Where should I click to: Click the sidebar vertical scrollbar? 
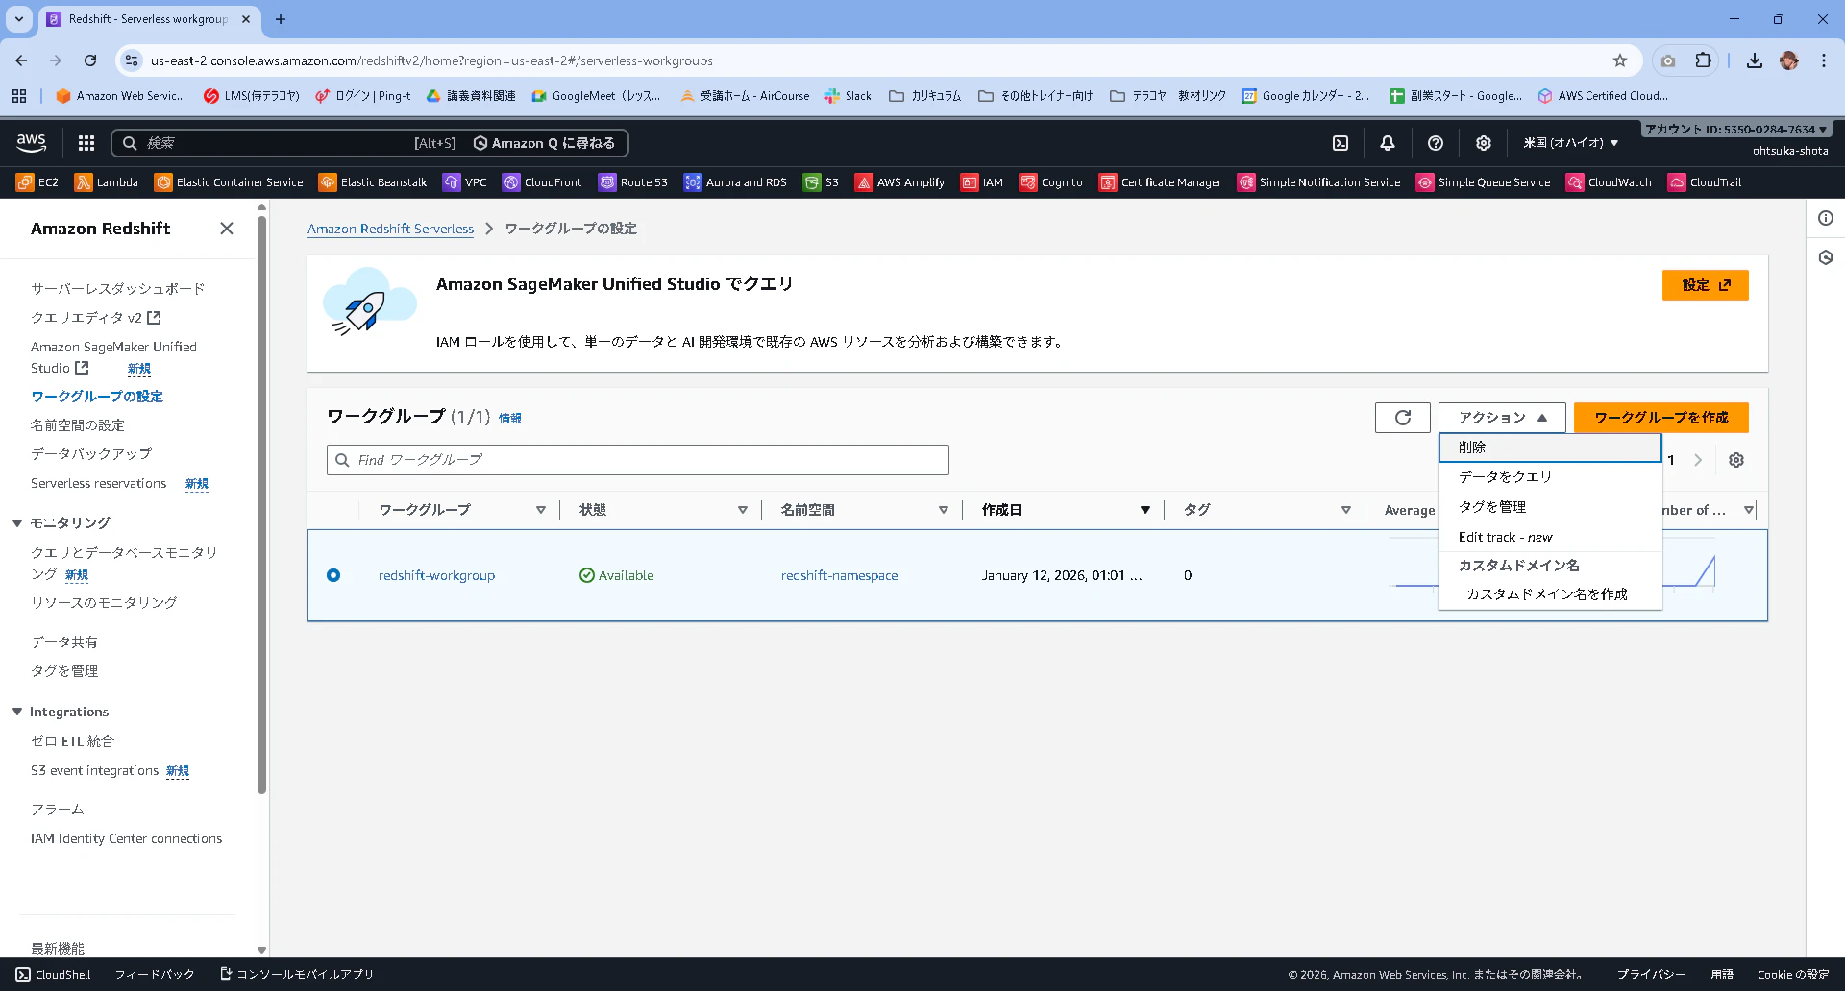pos(261,507)
